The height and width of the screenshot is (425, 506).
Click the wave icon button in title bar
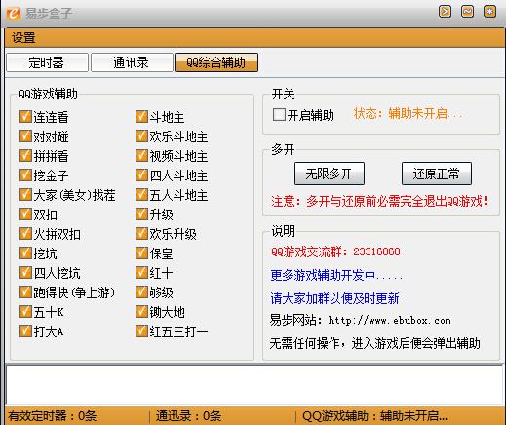[x=467, y=12]
